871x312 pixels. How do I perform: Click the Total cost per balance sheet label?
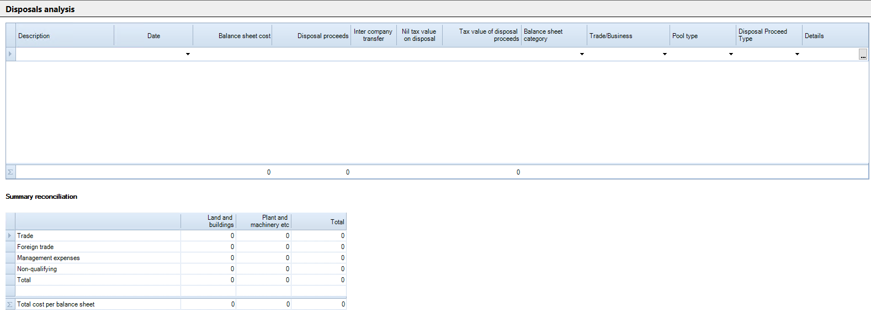pyautogui.click(x=56, y=304)
